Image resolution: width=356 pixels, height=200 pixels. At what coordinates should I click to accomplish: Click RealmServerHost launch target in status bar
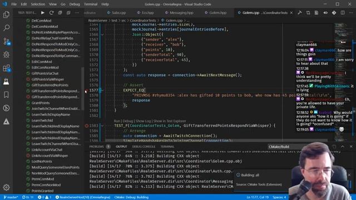pyautogui.click(x=83, y=197)
